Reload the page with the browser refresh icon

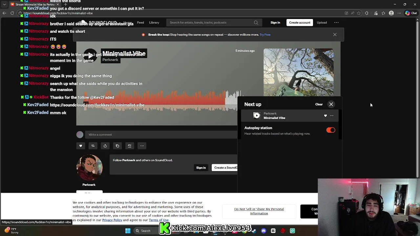(x=12, y=13)
